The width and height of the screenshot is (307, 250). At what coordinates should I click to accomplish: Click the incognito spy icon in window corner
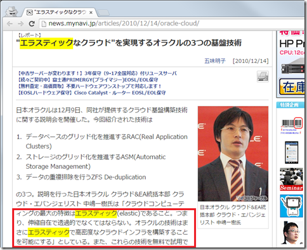(x=11, y=12)
